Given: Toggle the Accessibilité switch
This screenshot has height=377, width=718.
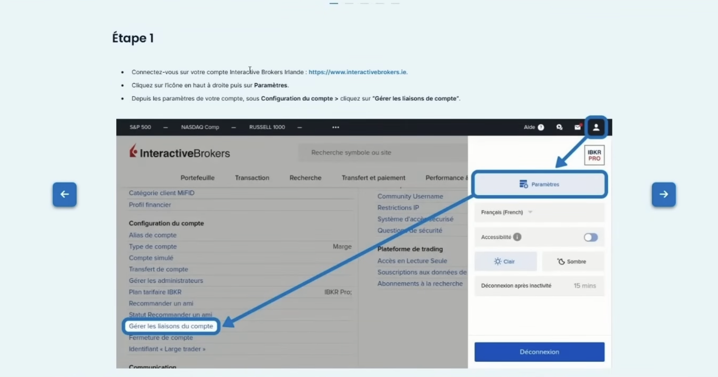Looking at the screenshot, I should 590,237.
